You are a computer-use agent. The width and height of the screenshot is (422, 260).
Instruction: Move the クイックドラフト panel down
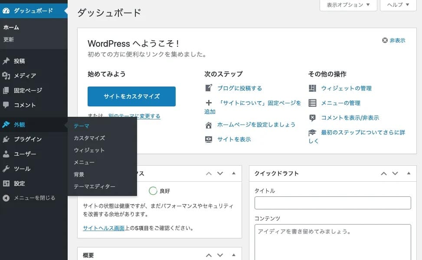click(x=395, y=173)
